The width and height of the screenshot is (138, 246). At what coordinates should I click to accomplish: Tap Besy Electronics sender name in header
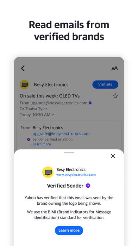pos(51,85)
